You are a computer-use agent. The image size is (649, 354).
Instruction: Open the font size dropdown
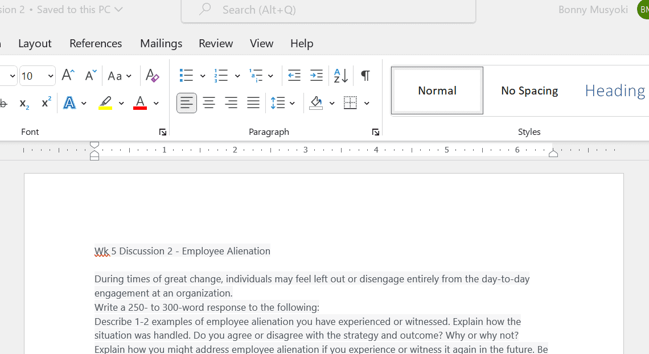tap(51, 76)
